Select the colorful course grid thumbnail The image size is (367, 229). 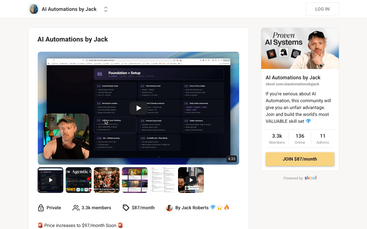pos(135,180)
